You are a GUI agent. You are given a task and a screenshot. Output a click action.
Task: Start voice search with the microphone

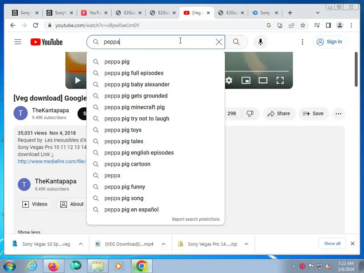(261, 42)
